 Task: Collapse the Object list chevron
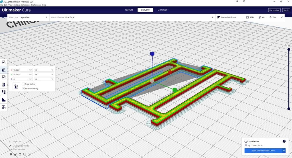(x=10, y=141)
